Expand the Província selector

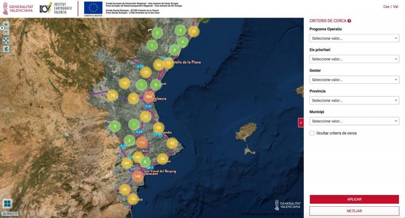coord(354,100)
